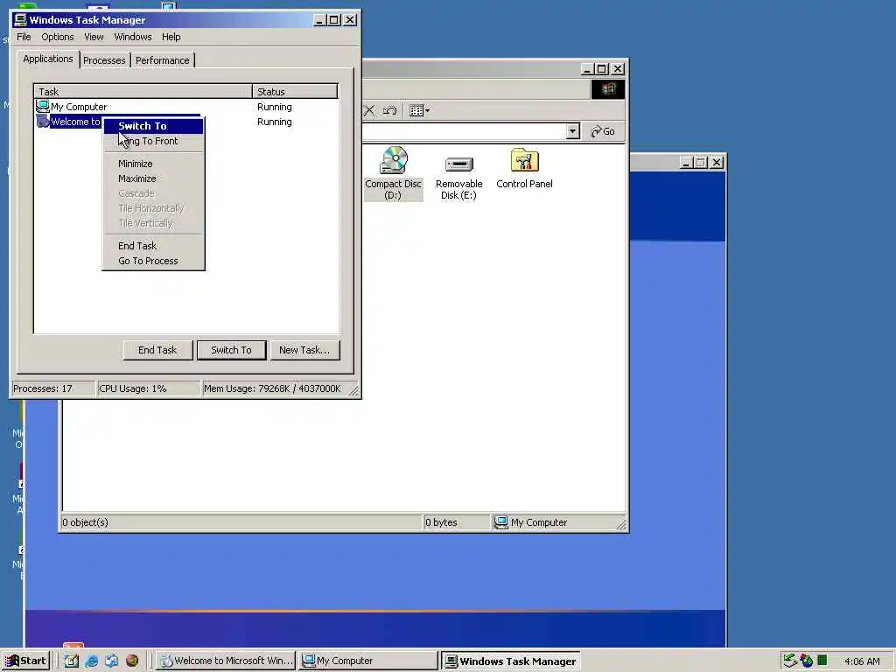The height and width of the screenshot is (672, 896).
Task: Click the green CPU usage tray icon
Action: coord(822,660)
